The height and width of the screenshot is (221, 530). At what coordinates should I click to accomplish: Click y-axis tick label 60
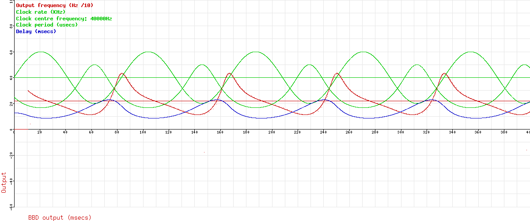pyautogui.click(x=11, y=52)
